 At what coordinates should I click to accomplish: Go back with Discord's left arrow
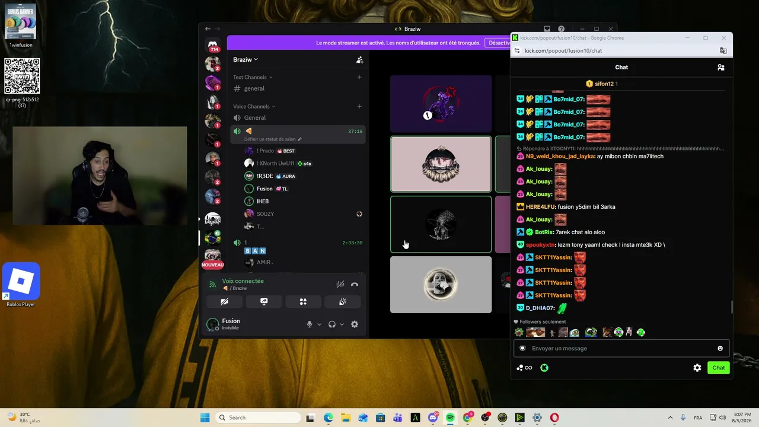pos(208,29)
